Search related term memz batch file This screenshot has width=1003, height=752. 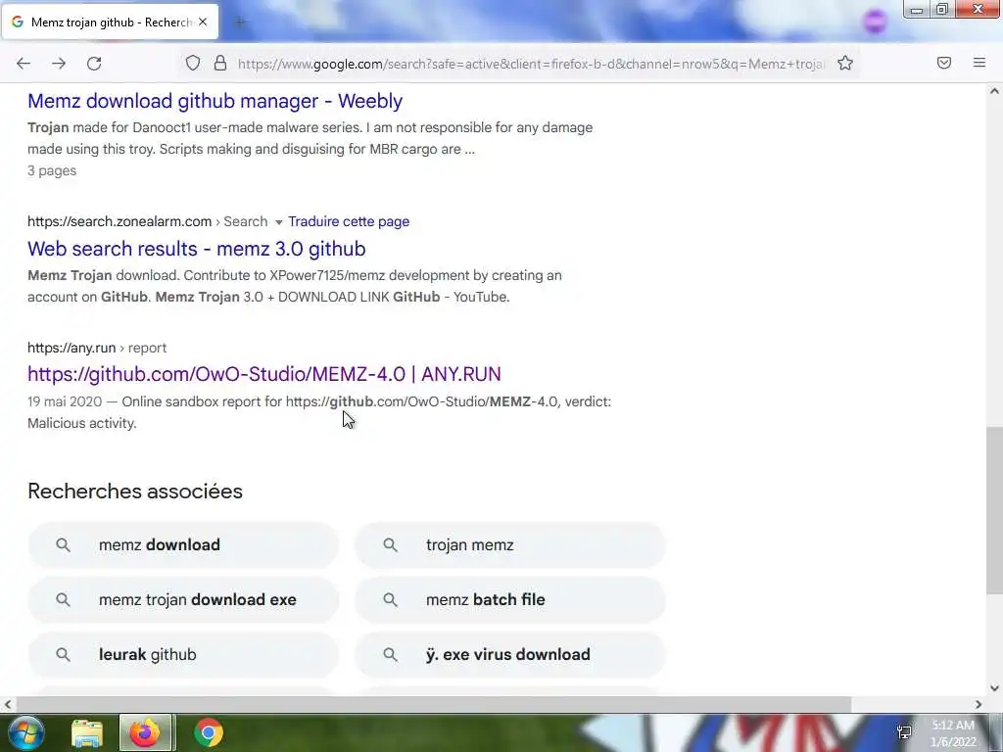[x=510, y=600]
